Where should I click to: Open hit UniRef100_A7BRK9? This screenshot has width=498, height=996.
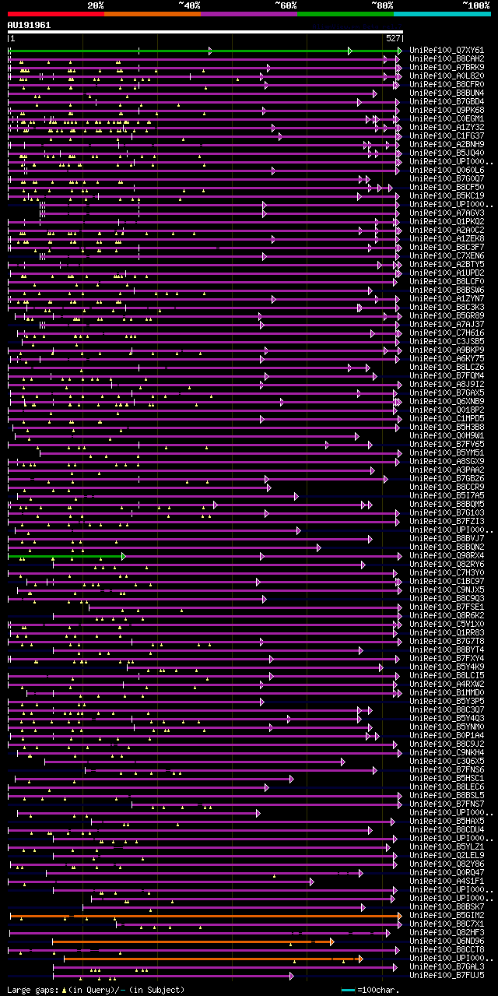click(x=446, y=68)
